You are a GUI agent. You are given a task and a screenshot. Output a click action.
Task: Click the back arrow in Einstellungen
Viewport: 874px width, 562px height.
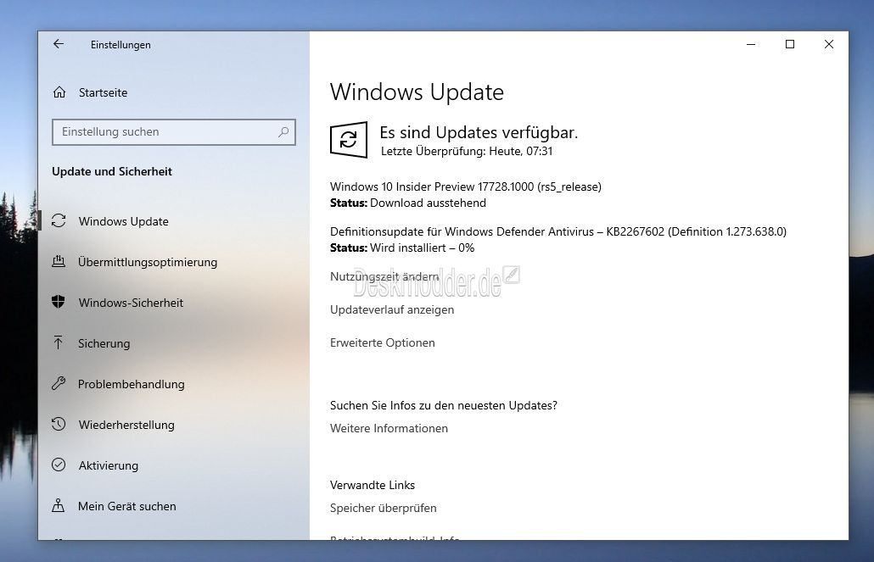click(x=59, y=44)
